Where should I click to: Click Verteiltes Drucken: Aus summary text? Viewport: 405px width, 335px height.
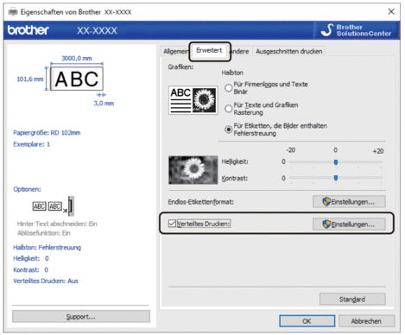coord(46,281)
